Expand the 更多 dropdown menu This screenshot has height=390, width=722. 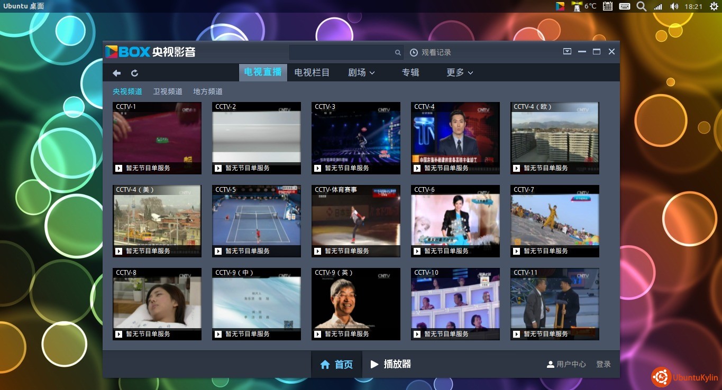coord(459,72)
